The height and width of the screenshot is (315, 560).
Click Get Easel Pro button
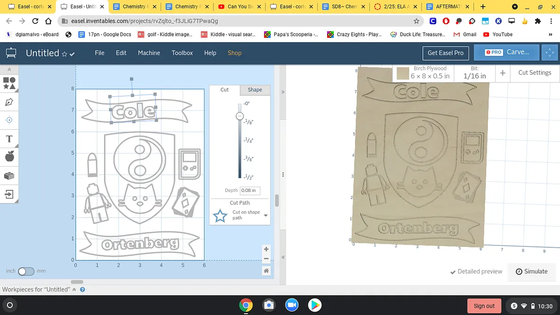coord(446,53)
